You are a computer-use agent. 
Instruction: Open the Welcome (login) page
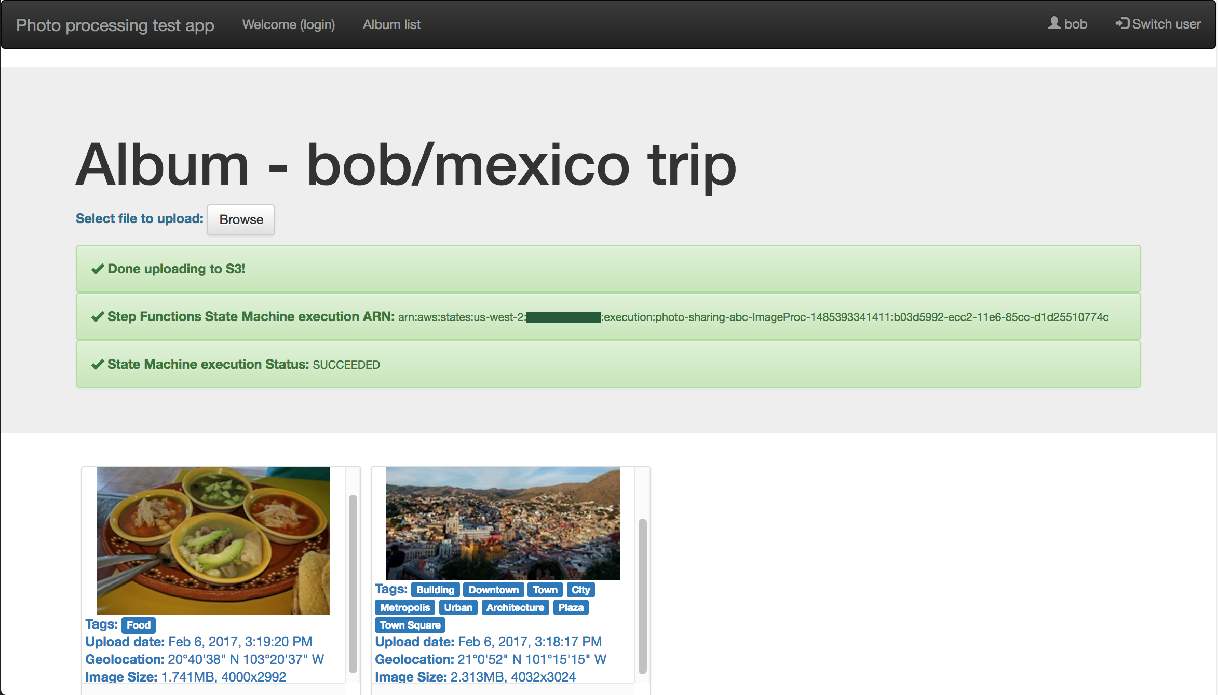[288, 24]
